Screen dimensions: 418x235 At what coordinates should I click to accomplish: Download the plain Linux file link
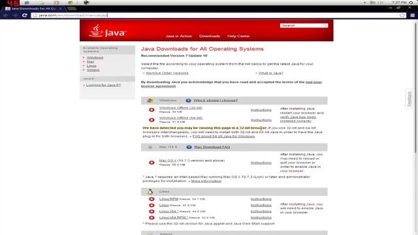tap(164, 205)
